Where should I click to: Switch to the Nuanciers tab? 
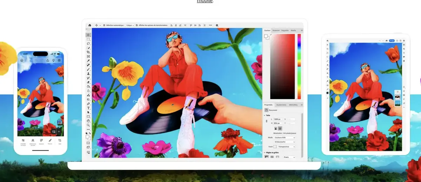(x=276, y=30)
